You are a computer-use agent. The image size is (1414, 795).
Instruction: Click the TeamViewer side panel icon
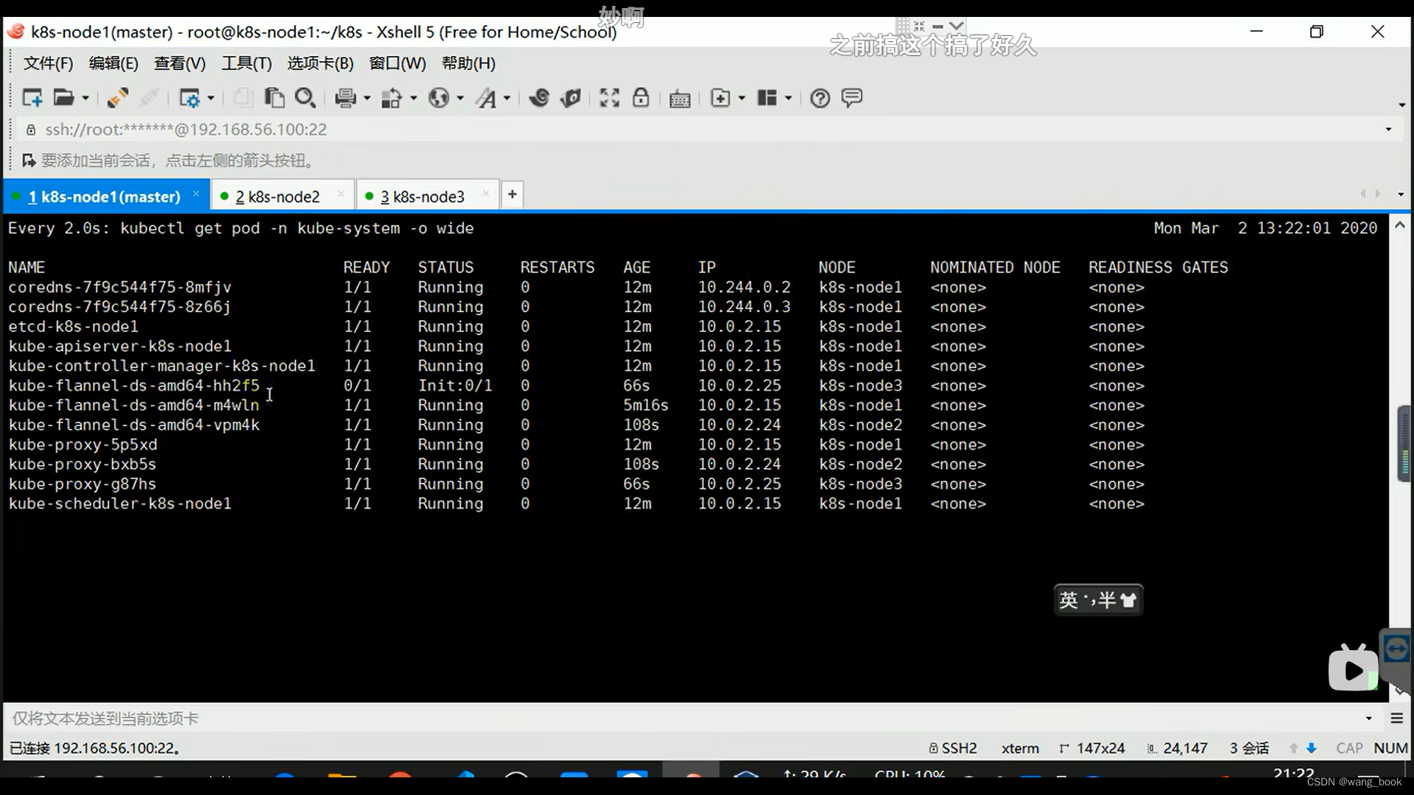pyautogui.click(x=1396, y=649)
